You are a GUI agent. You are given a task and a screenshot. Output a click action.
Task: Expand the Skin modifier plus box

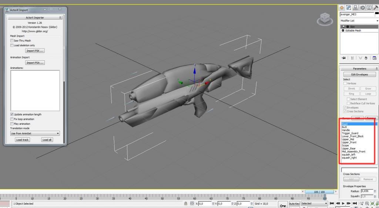click(348, 27)
